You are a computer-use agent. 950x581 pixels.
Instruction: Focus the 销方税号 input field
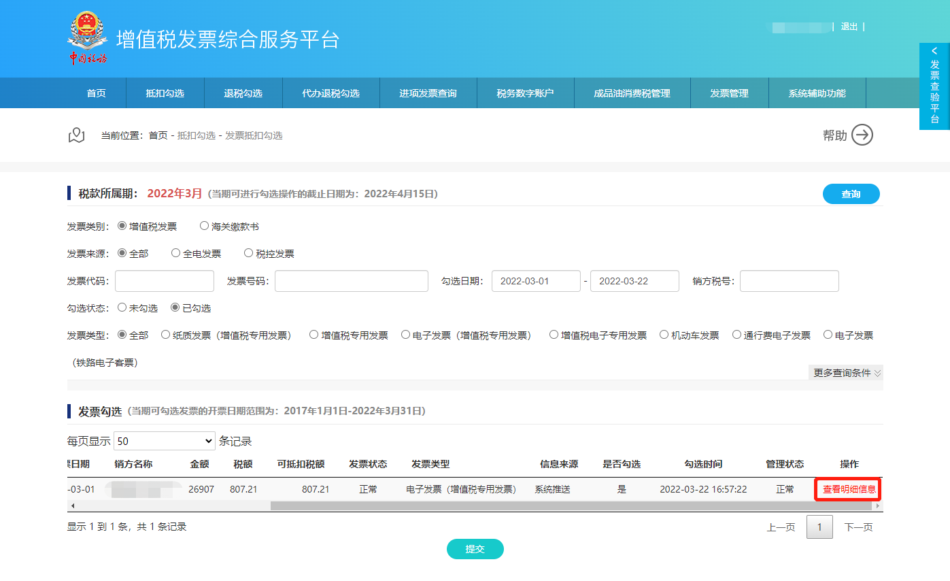click(790, 281)
